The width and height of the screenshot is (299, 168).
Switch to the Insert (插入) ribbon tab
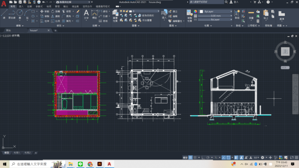click(21, 7)
